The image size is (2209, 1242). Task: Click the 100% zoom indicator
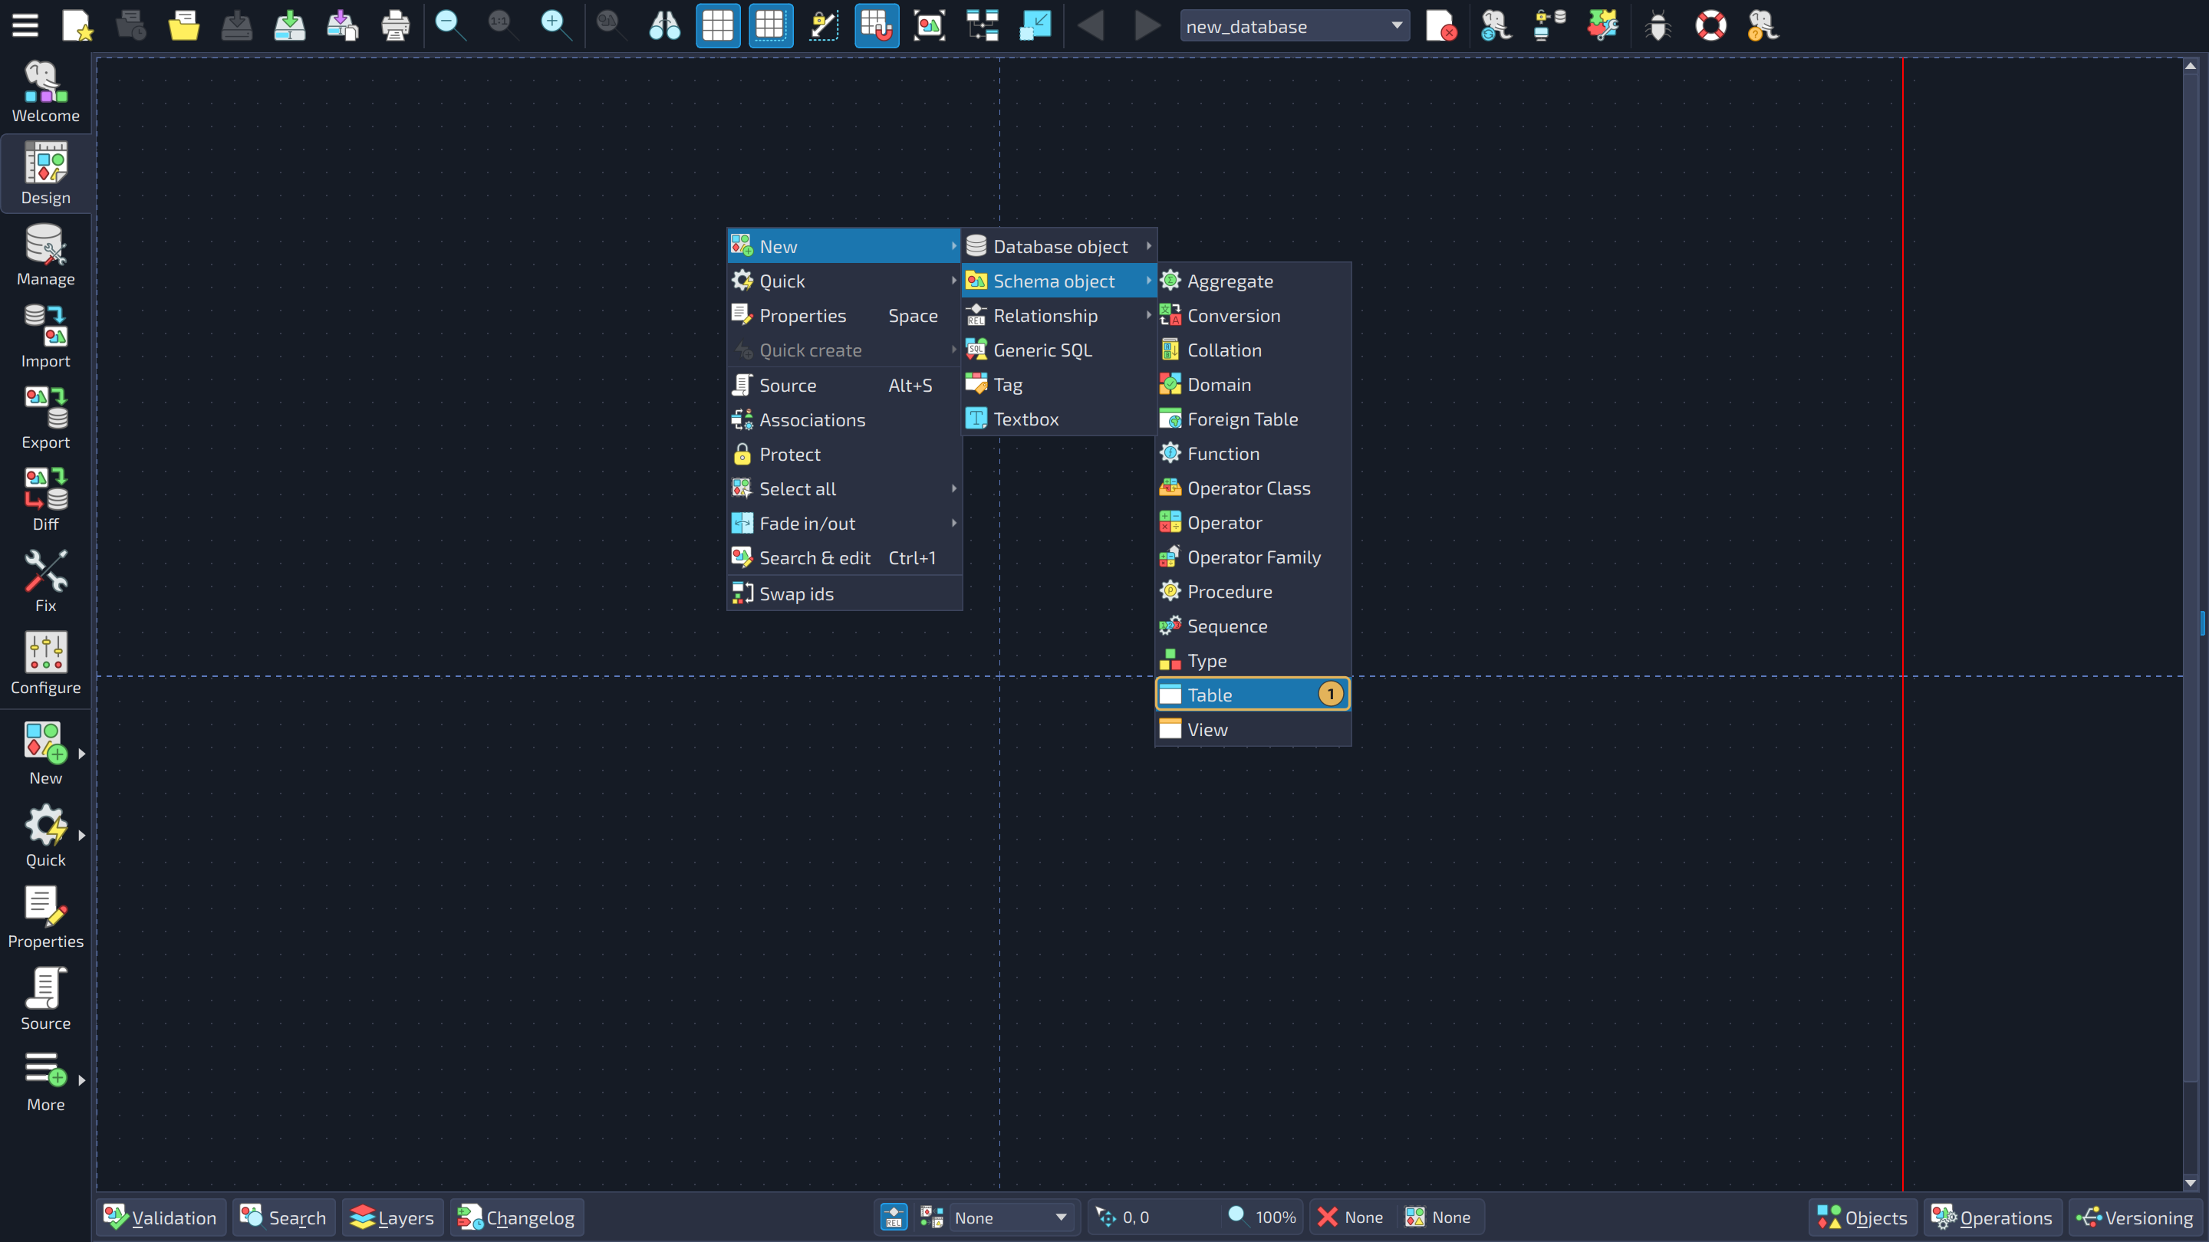coord(1263,1217)
